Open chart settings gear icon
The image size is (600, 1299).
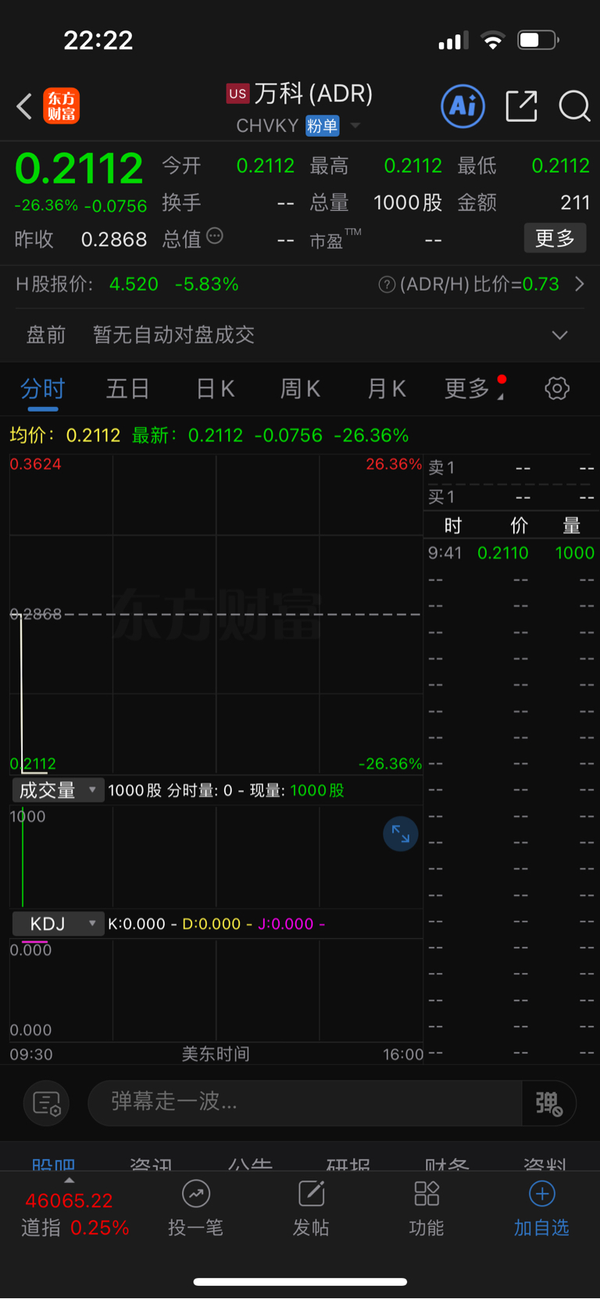557,388
